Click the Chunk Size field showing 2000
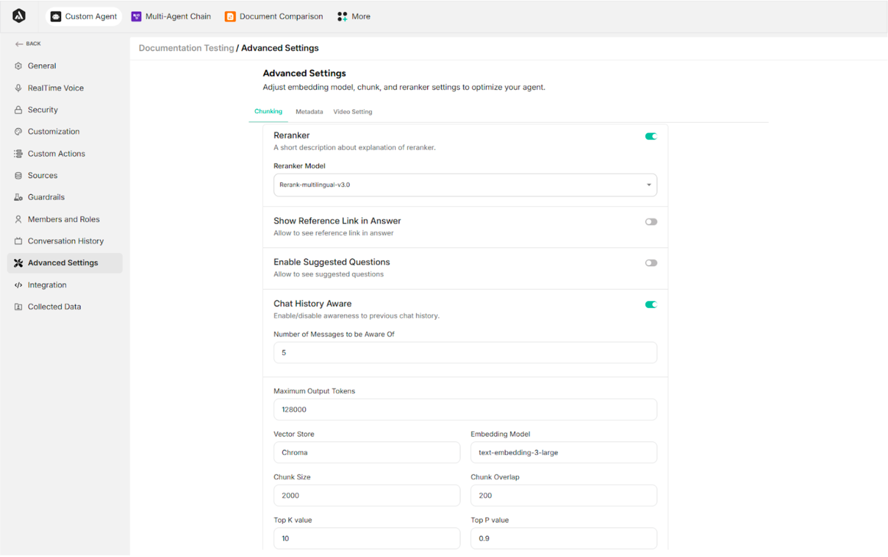The width and height of the screenshot is (888, 557). [367, 496]
